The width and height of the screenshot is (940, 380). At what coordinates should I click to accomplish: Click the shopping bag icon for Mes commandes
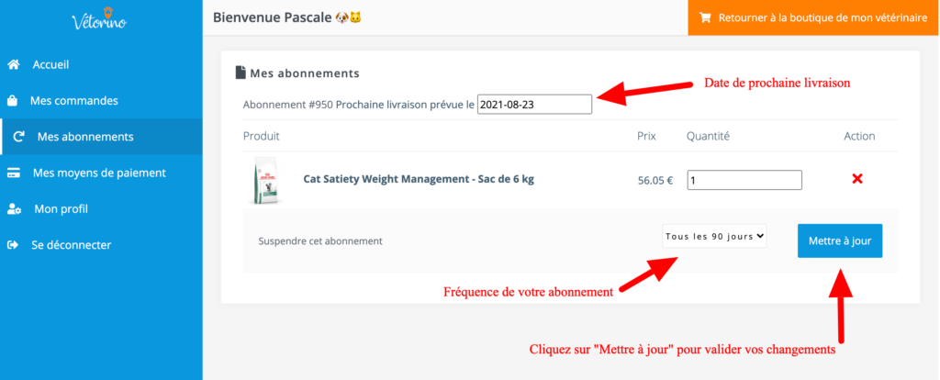(12, 101)
